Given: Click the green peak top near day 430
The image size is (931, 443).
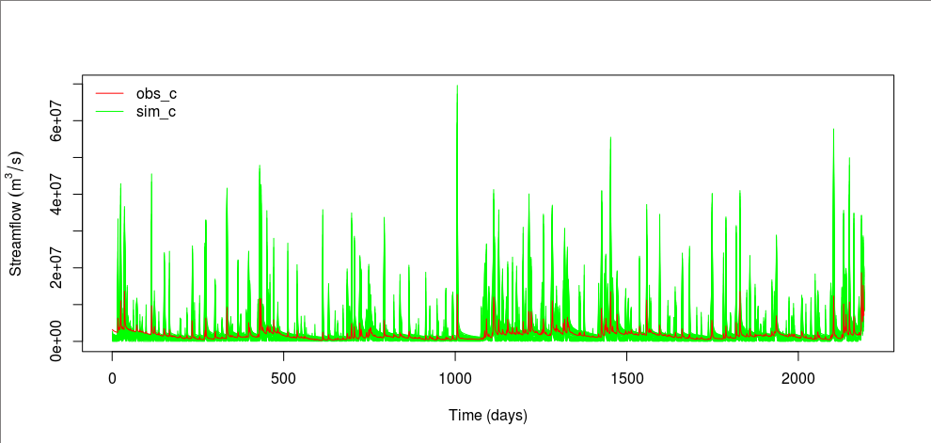Looking at the screenshot, I should 260,167.
